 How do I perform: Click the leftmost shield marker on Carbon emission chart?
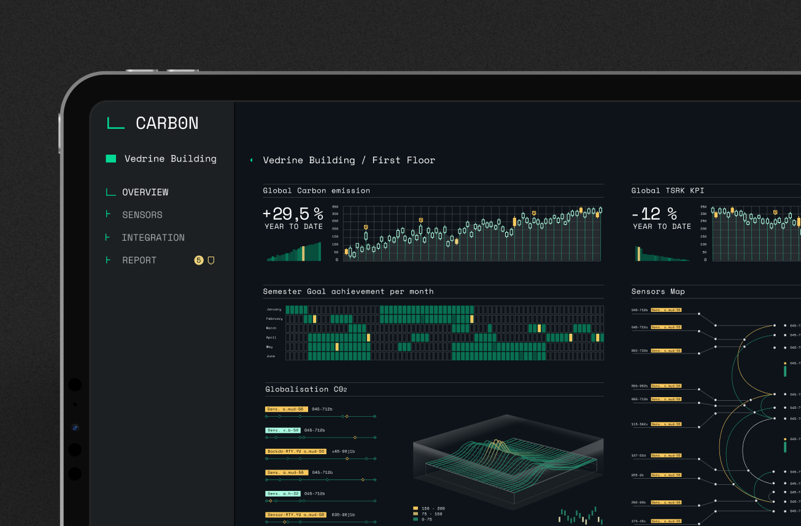tap(366, 227)
